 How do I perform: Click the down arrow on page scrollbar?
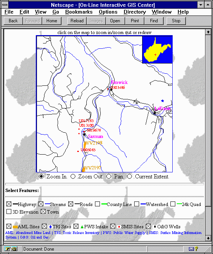coord(208,238)
